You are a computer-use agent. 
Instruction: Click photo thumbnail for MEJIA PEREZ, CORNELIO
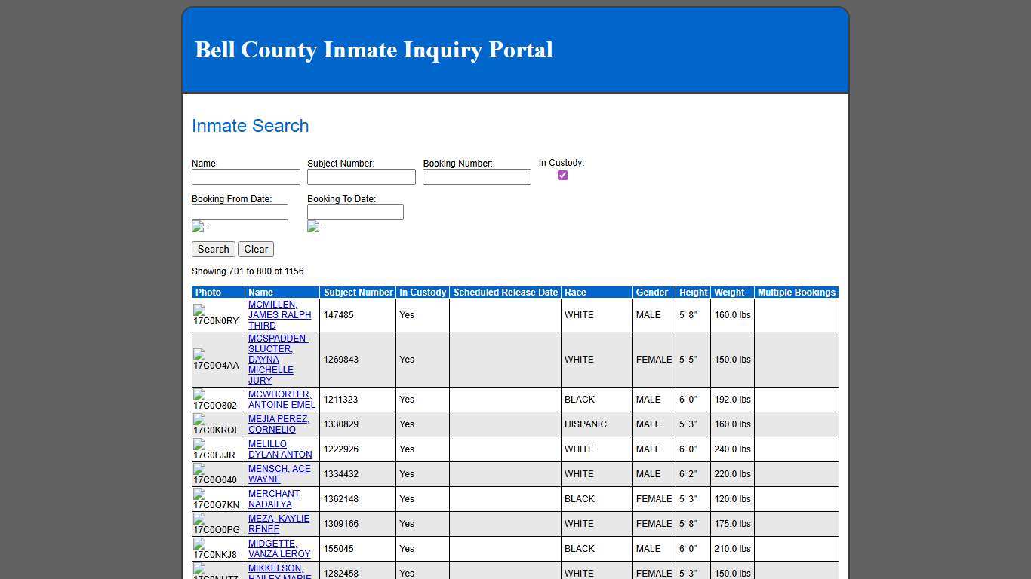217,424
